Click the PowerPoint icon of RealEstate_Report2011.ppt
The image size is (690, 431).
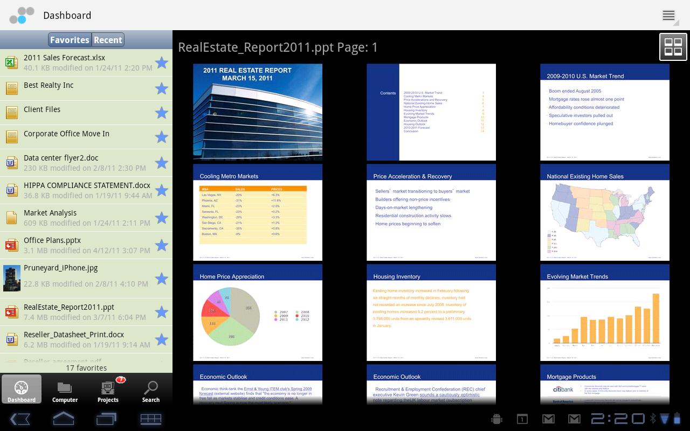pyautogui.click(x=12, y=311)
